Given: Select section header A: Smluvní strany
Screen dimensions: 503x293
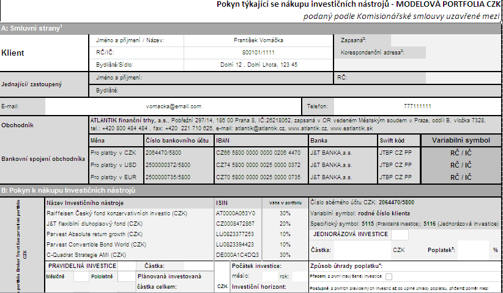Looking at the screenshot, I should 250,29.
